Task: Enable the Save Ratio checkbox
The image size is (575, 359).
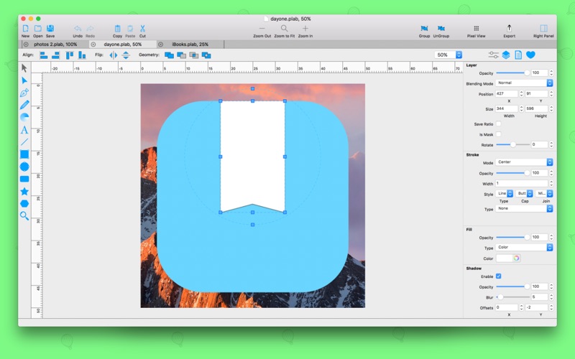Action: [499, 123]
